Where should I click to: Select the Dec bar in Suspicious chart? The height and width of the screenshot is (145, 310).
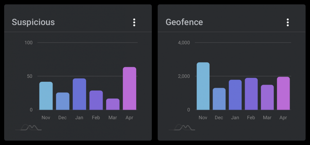pos(63,101)
